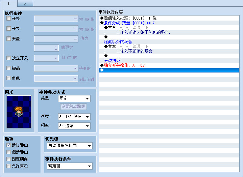Switch to event page tab 2
The width and height of the screenshot is (243, 177).
[x=25, y=4]
